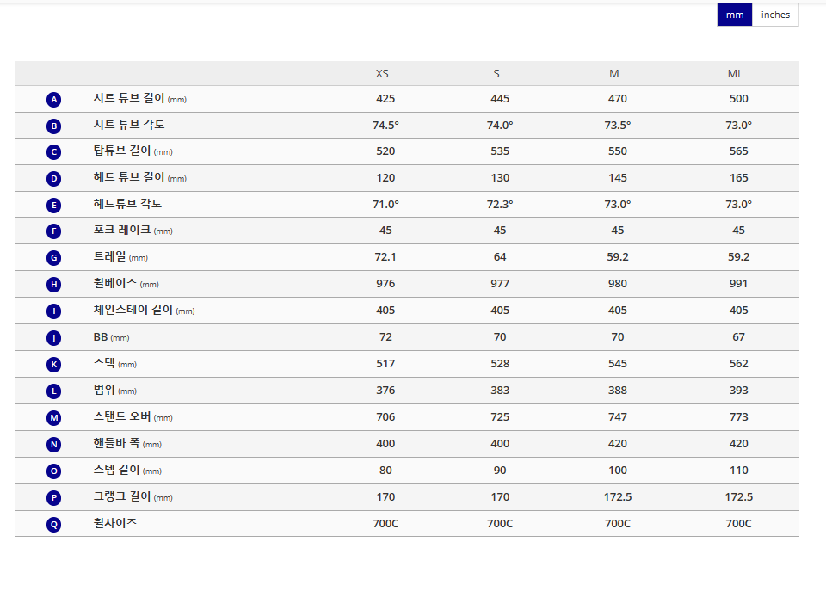Viewport: 826px width, 591px height.
Task: Click the BB (mm) row label
Action: point(111,337)
